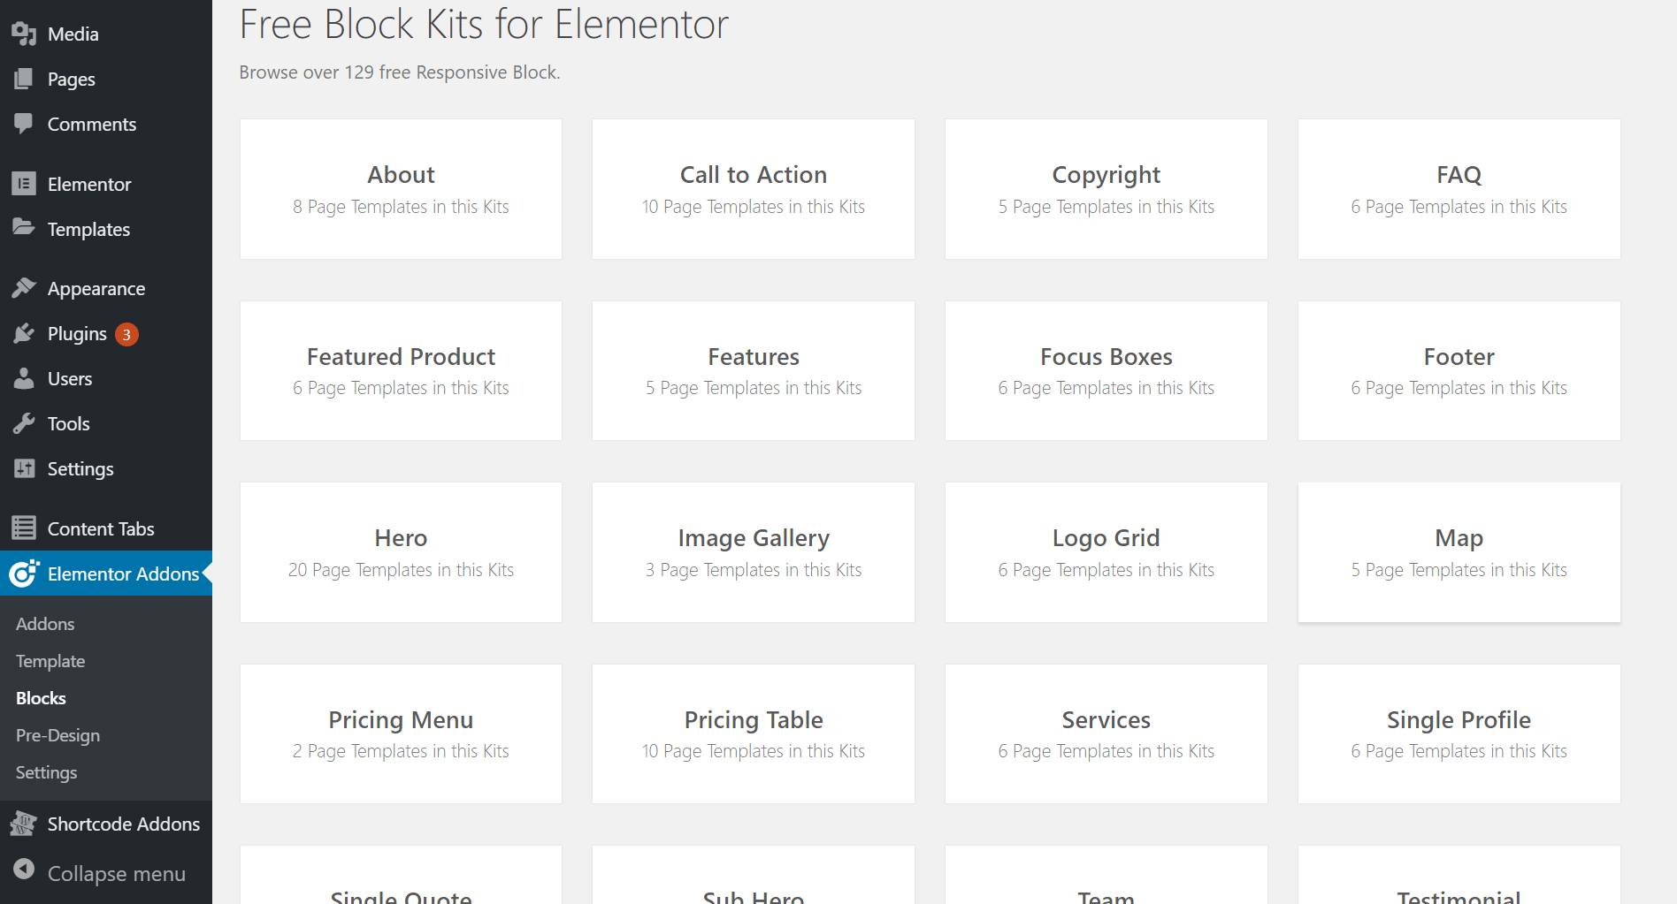
Task: Open the Pre-Design submenu link
Action: tap(57, 735)
